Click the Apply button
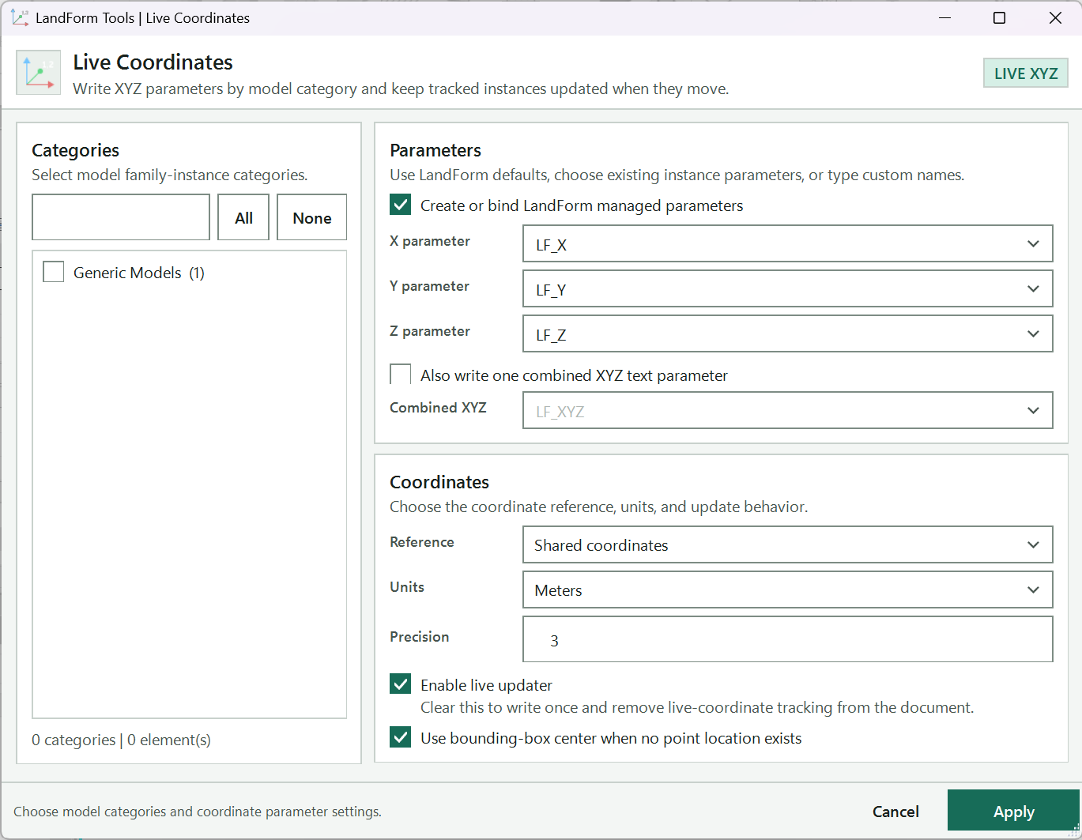 (x=1014, y=811)
